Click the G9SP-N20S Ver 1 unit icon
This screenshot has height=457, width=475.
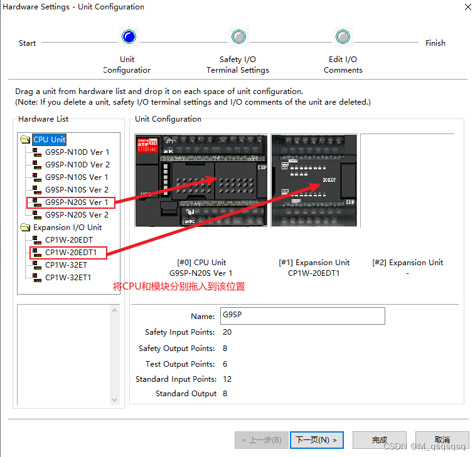pyautogui.click(x=37, y=202)
